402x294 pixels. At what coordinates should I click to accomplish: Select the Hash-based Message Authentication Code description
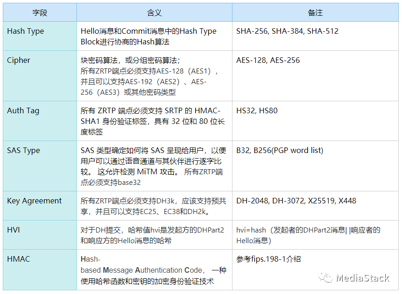coord(153,270)
